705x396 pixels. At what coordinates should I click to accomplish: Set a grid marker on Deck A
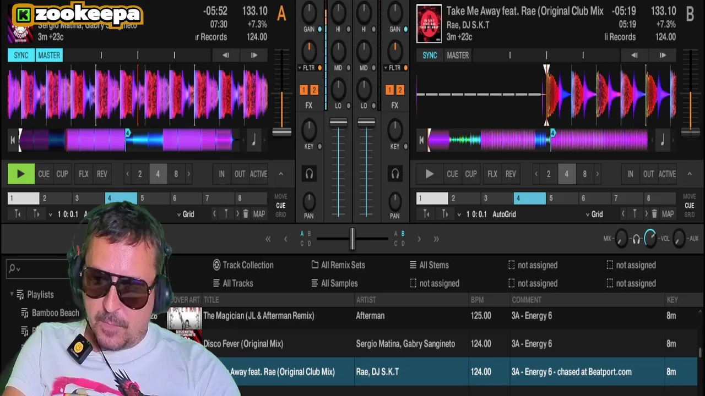[x=225, y=214]
